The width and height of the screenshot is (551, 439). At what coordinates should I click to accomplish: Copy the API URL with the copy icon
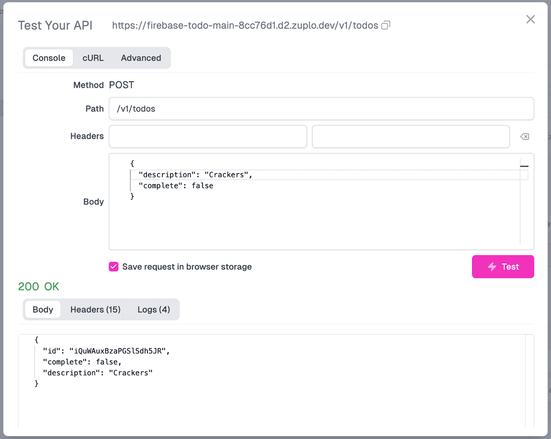pos(386,25)
